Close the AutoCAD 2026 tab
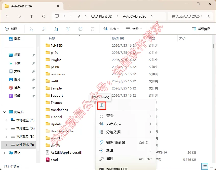The width and height of the screenshot is (216, 170). point(58,6)
